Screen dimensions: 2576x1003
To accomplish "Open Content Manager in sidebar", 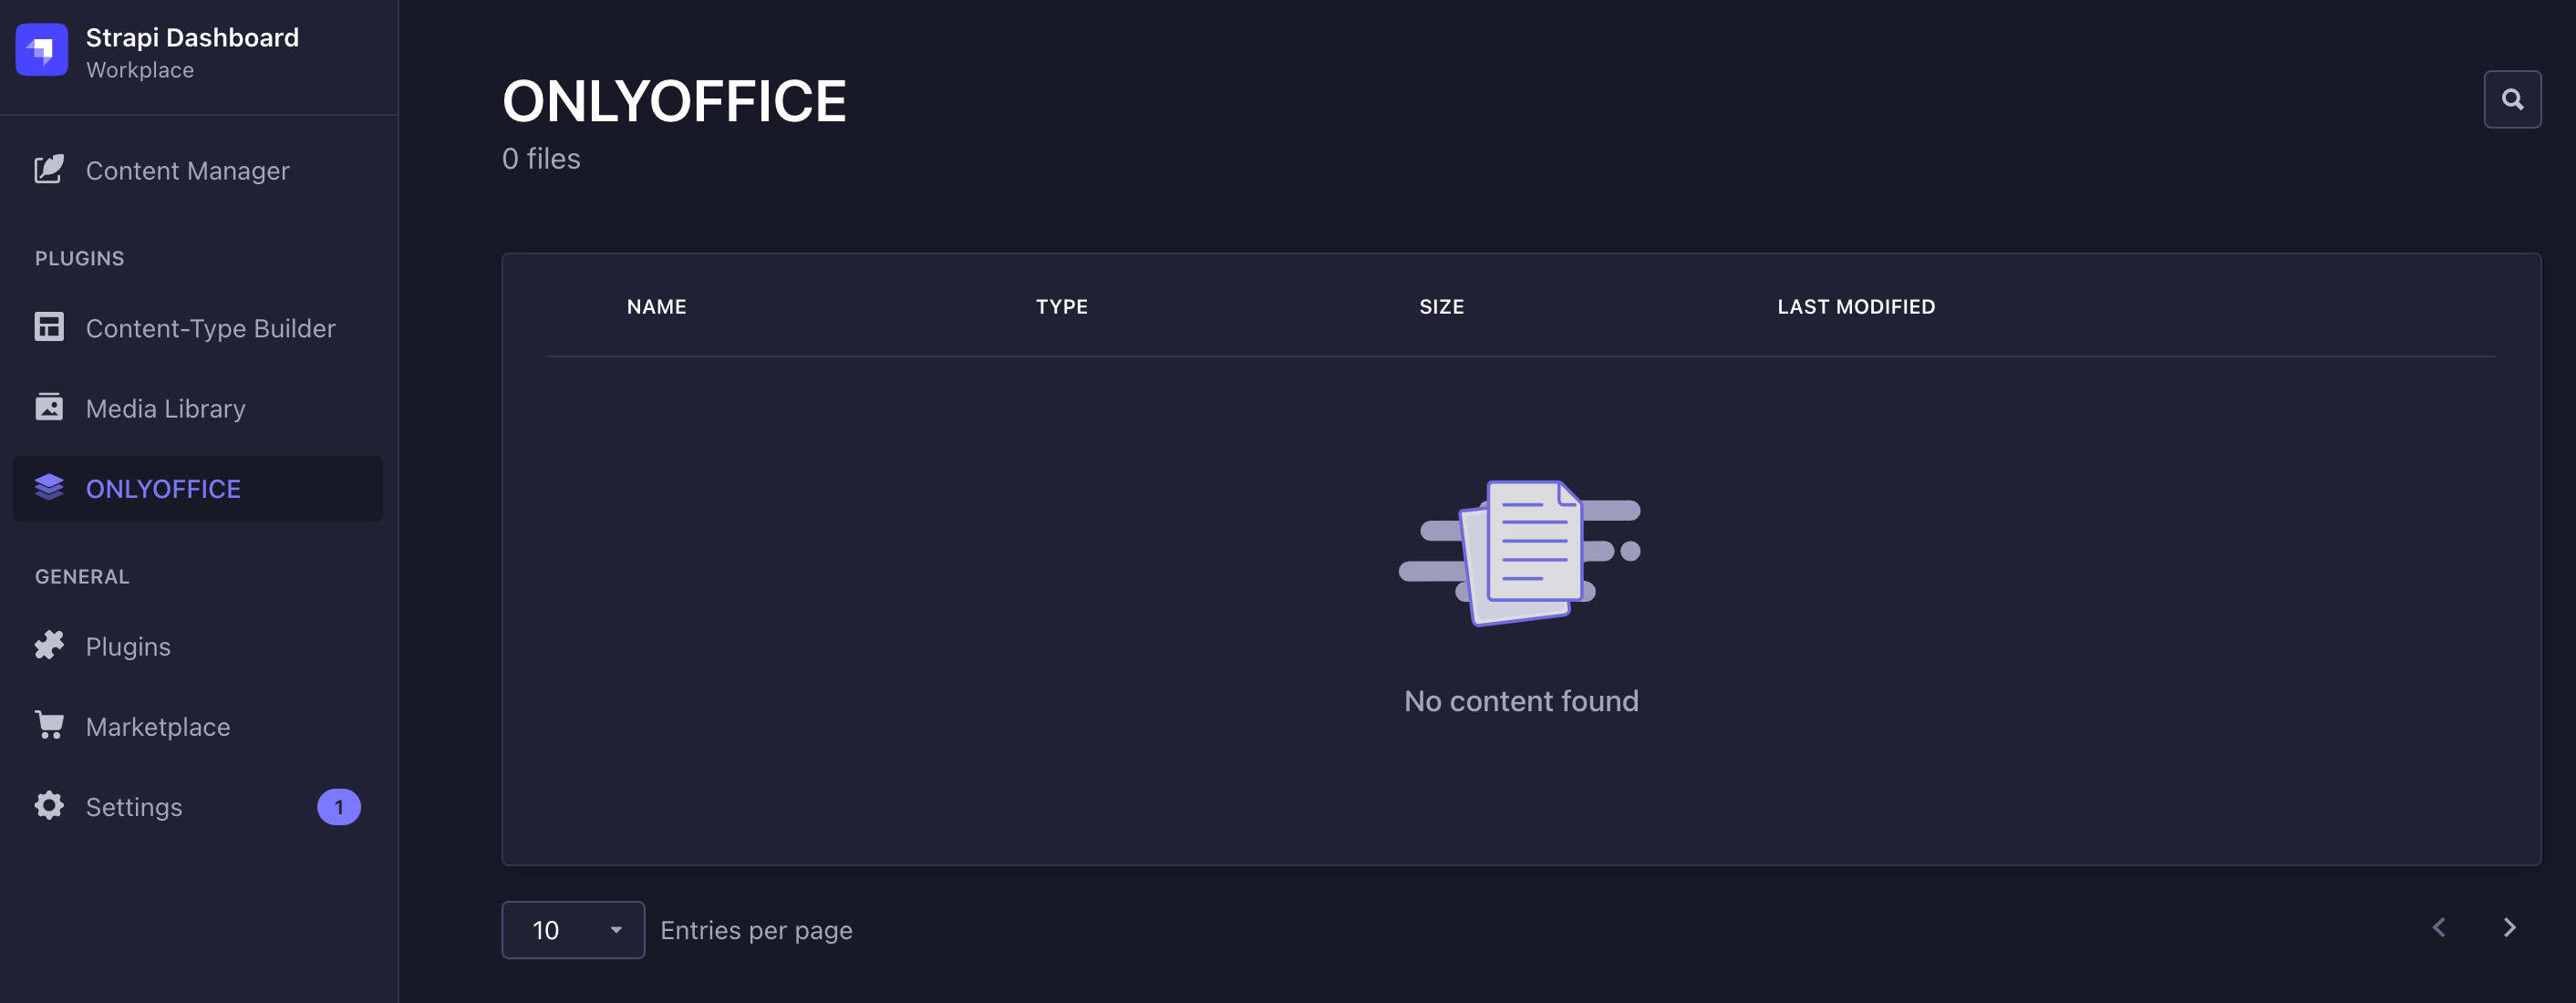I will coord(198,170).
